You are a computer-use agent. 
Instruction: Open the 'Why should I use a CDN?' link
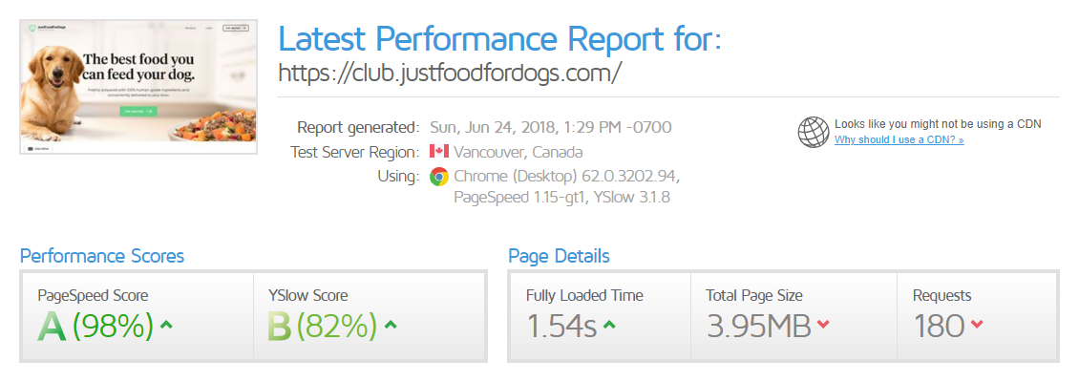pyautogui.click(x=899, y=139)
